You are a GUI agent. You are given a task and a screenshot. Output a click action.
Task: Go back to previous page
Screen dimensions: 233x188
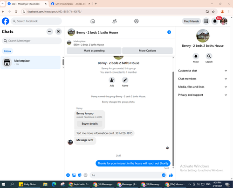pyautogui.click(x=3, y=12)
